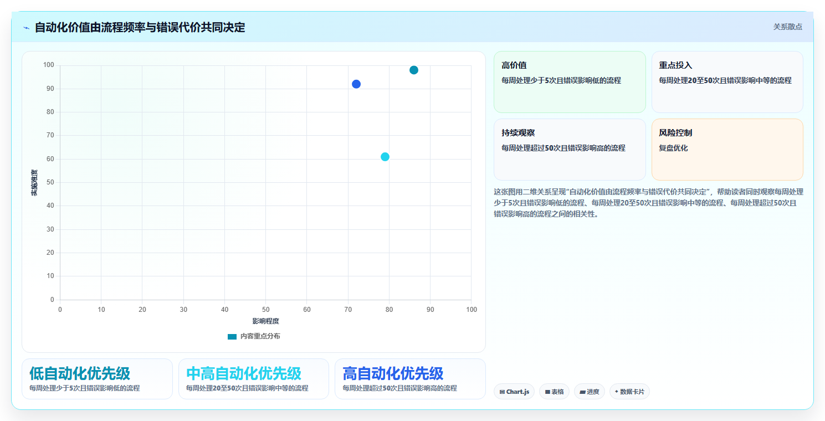Click the 复盘优化 text in 风险控制
The width and height of the screenshot is (825, 421).
point(673,148)
